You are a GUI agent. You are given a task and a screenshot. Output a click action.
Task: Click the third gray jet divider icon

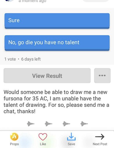pos(66,124)
